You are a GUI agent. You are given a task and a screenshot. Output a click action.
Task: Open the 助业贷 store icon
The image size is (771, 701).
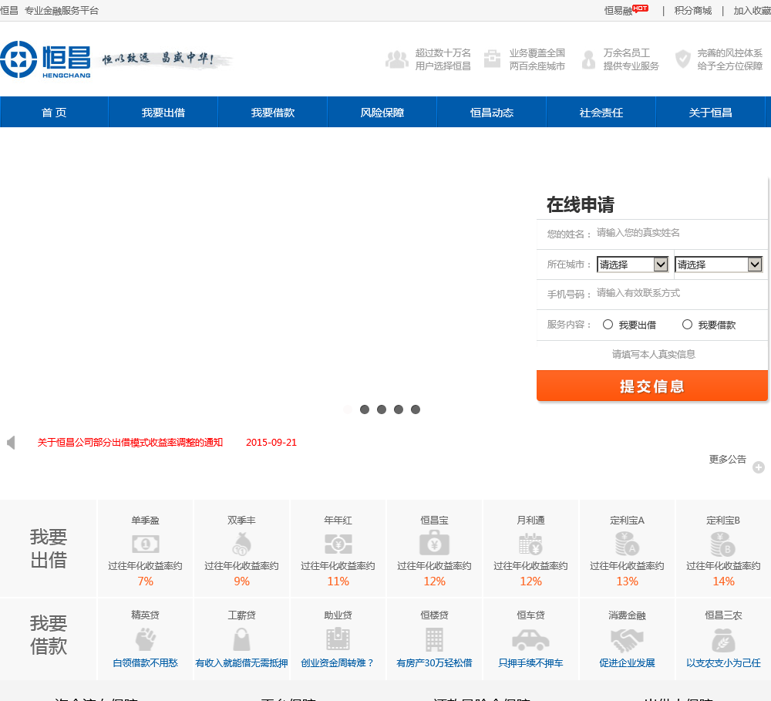[338, 639]
